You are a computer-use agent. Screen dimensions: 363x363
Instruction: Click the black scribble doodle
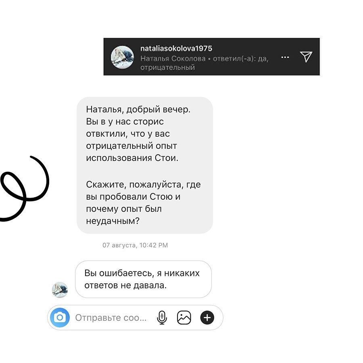(24, 188)
